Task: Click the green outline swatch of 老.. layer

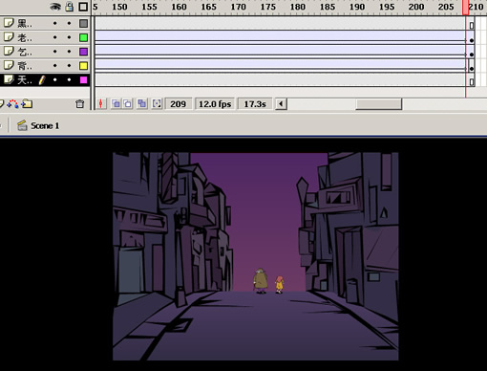Action: [83, 37]
